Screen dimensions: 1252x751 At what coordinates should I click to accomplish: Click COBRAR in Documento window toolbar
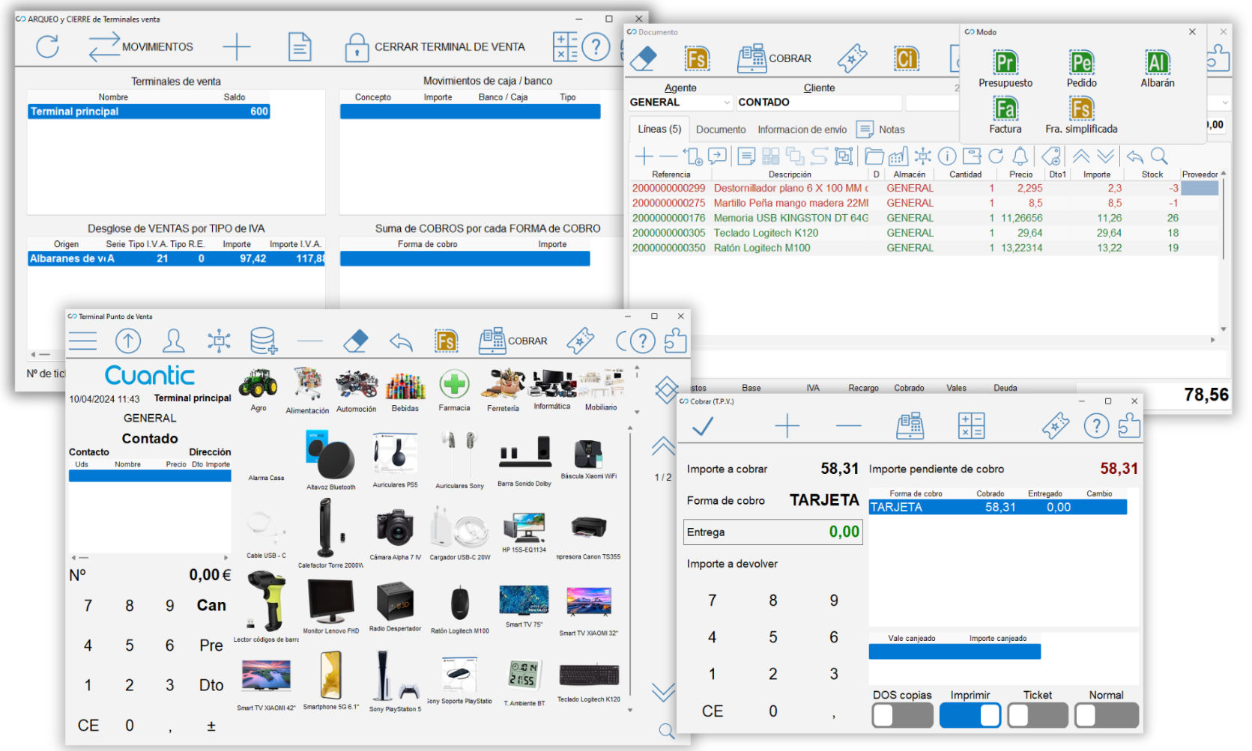click(774, 58)
